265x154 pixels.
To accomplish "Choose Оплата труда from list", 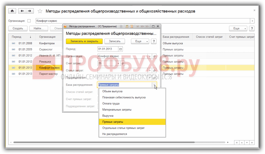I will [132, 103].
